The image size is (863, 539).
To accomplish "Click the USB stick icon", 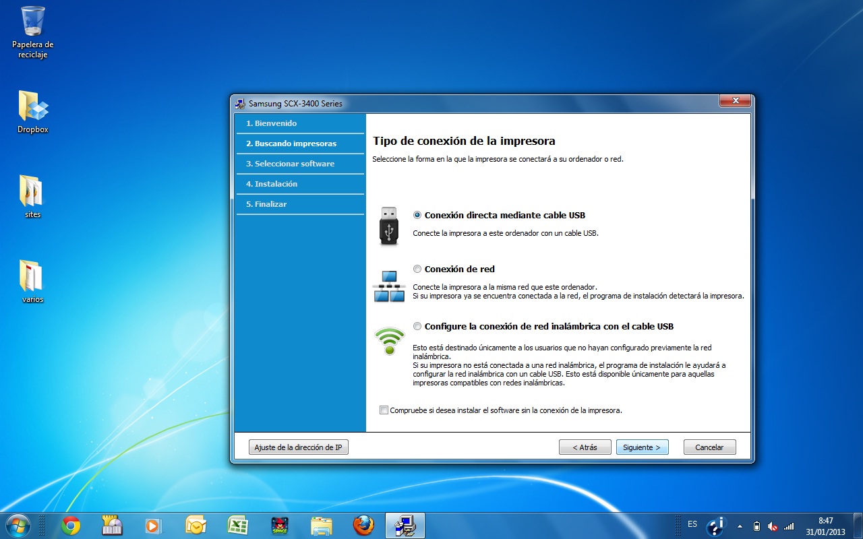I will 389,226.
